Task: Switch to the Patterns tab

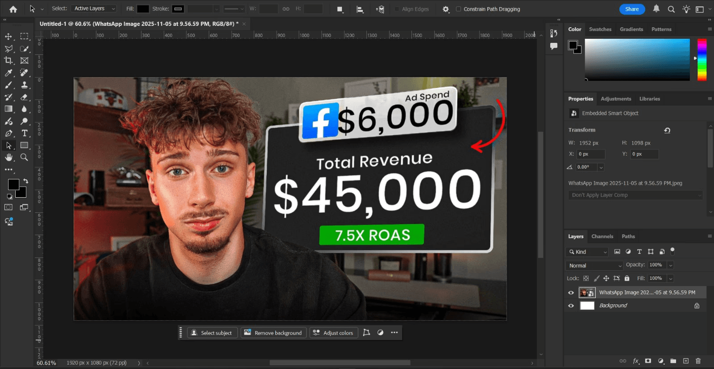Action: (661, 29)
